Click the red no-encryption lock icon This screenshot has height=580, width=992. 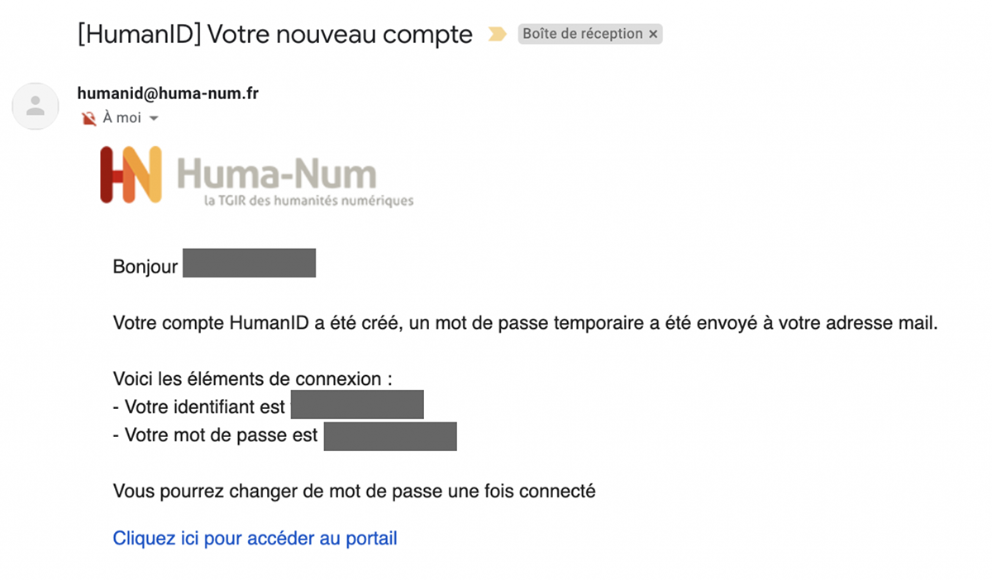[88, 118]
